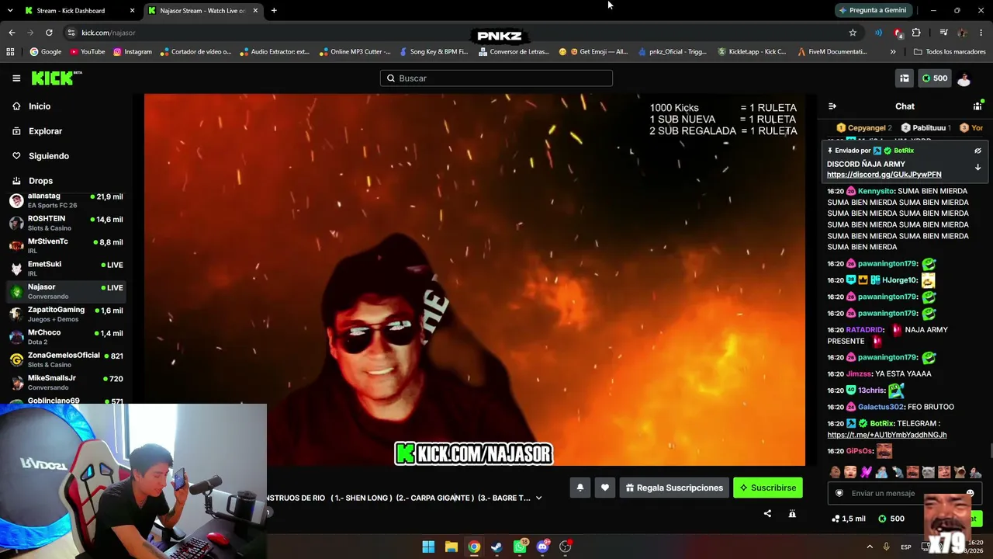The image size is (993, 559).
Task: Open the user profile avatar menu
Action: point(964,78)
